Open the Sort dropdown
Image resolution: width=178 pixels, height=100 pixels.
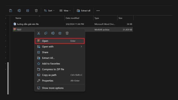pos(49,11)
